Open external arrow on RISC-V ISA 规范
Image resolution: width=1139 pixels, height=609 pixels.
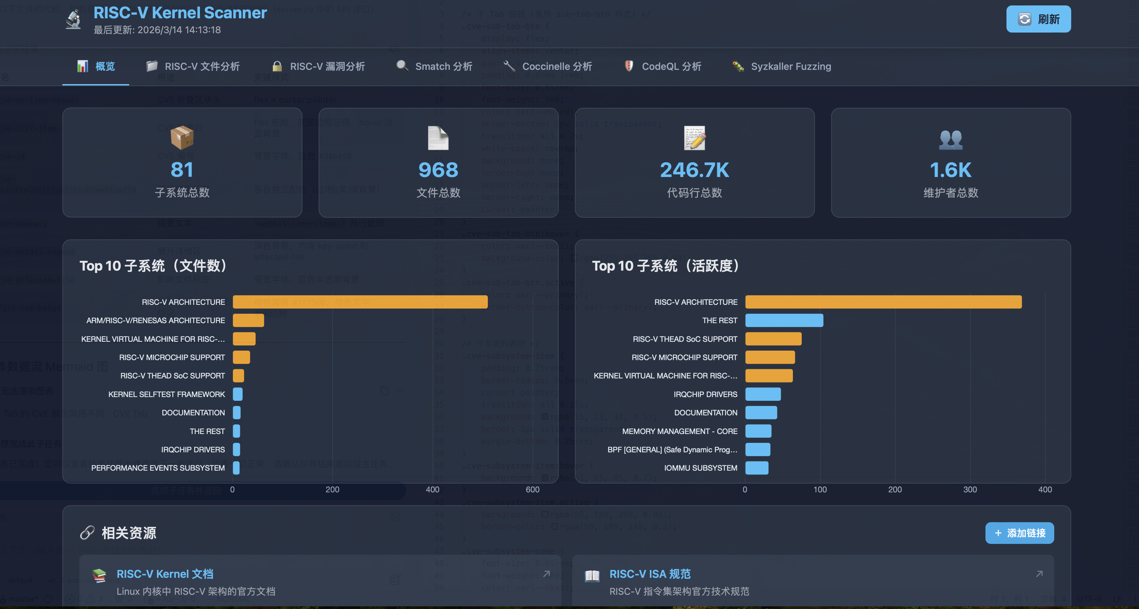point(1039,574)
